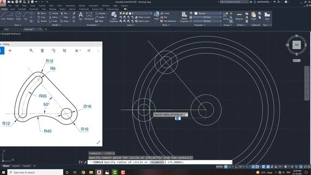Click Match Layer button
This screenshot has height=175, width=311.
click(142, 21)
